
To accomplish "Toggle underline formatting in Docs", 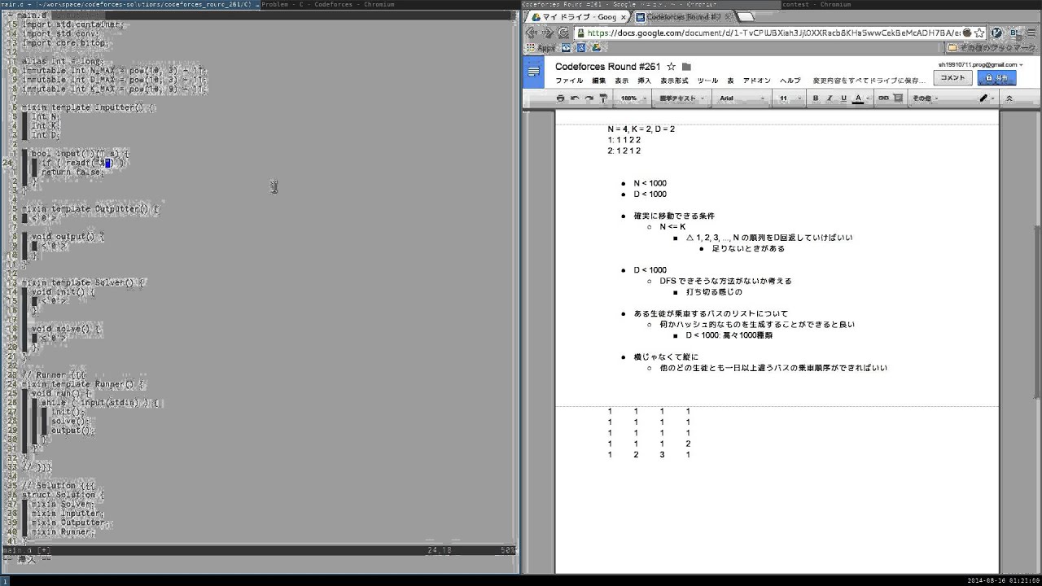I will [843, 98].
